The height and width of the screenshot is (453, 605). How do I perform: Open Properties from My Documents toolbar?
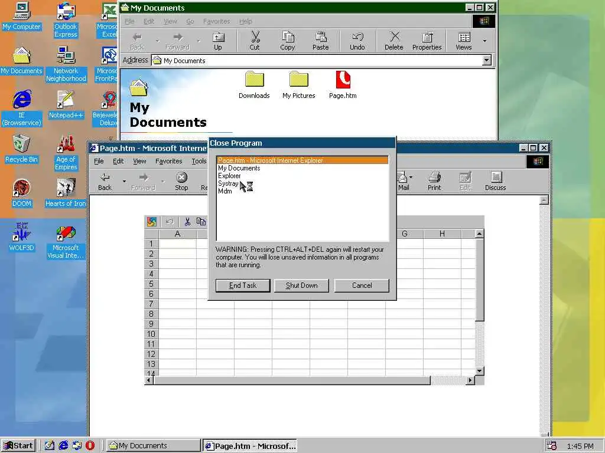click(427, 41)
